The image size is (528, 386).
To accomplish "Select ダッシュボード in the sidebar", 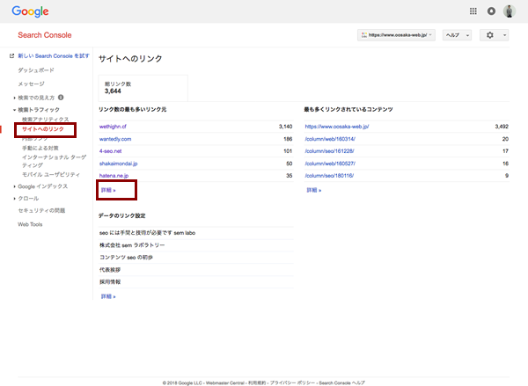I will point(36,69).
